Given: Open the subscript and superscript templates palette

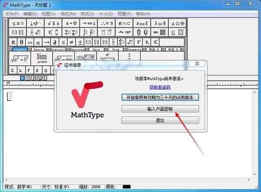Looking at the screenshot, I should click(x=54, y=32).
